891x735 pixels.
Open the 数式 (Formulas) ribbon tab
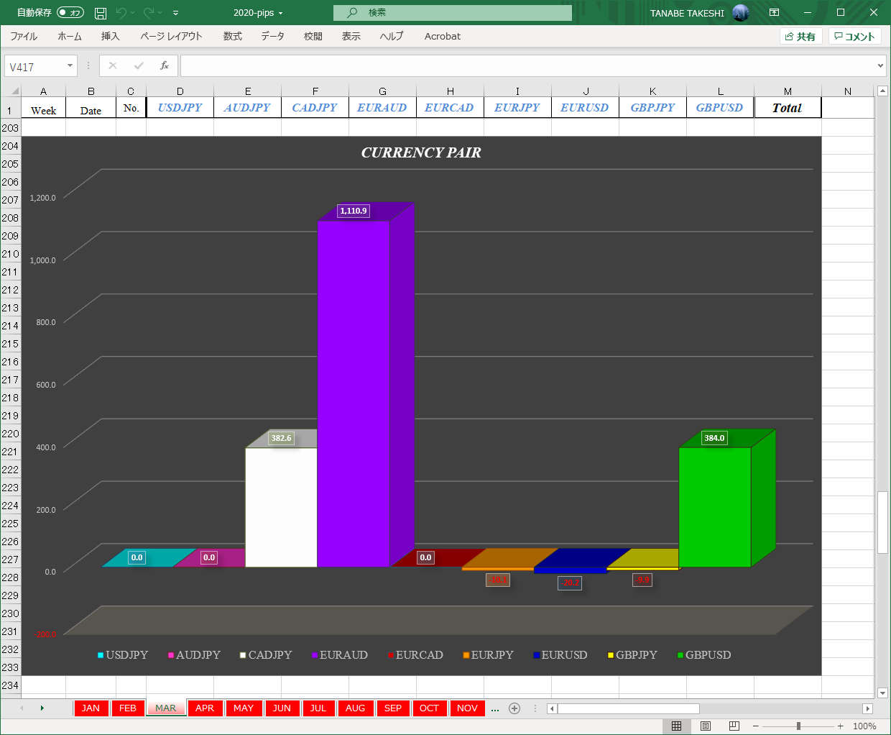click(x=232, y=36)
